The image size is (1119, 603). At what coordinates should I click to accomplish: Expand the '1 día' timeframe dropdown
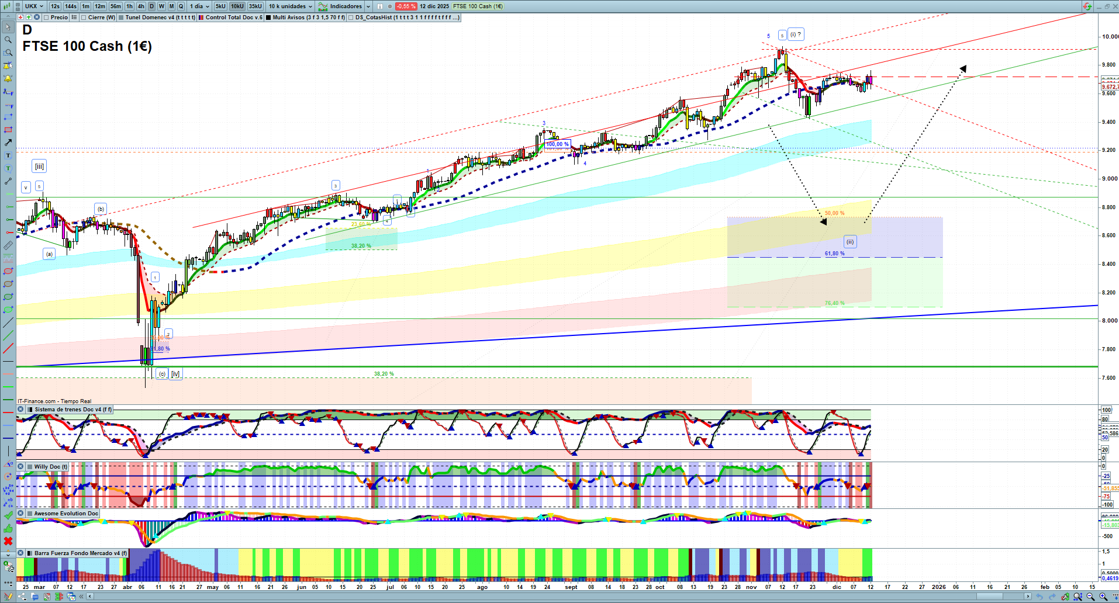199,6
